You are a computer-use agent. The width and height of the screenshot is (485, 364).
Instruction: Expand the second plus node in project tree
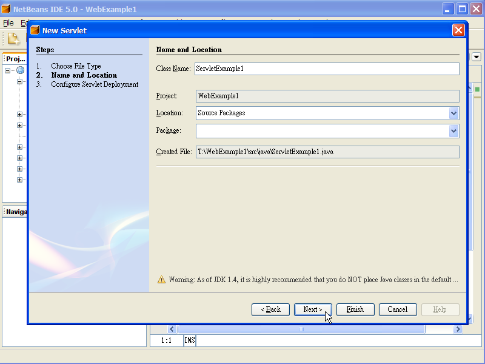tap(19, 125)
